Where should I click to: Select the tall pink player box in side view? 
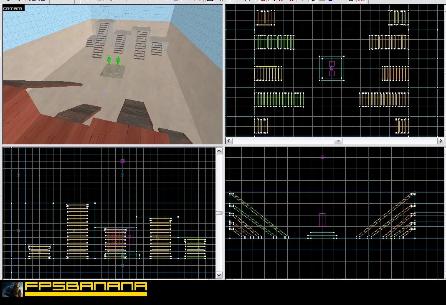click(x=322, y=220)
